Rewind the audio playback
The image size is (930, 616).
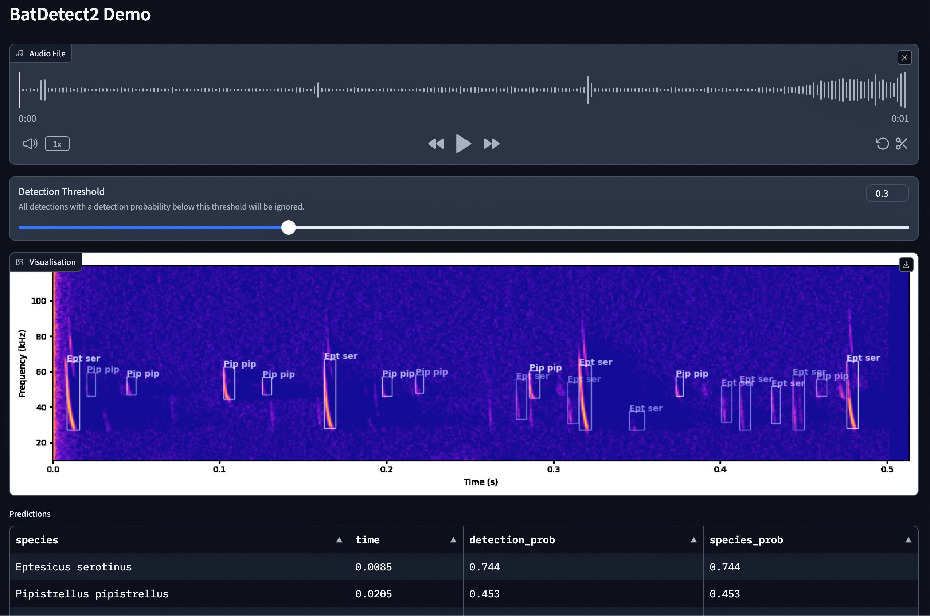click(x=436, y=143)
